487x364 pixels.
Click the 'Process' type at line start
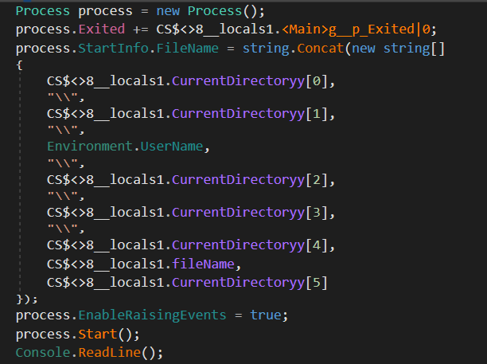pyautogui.click(x=43, y=11)
